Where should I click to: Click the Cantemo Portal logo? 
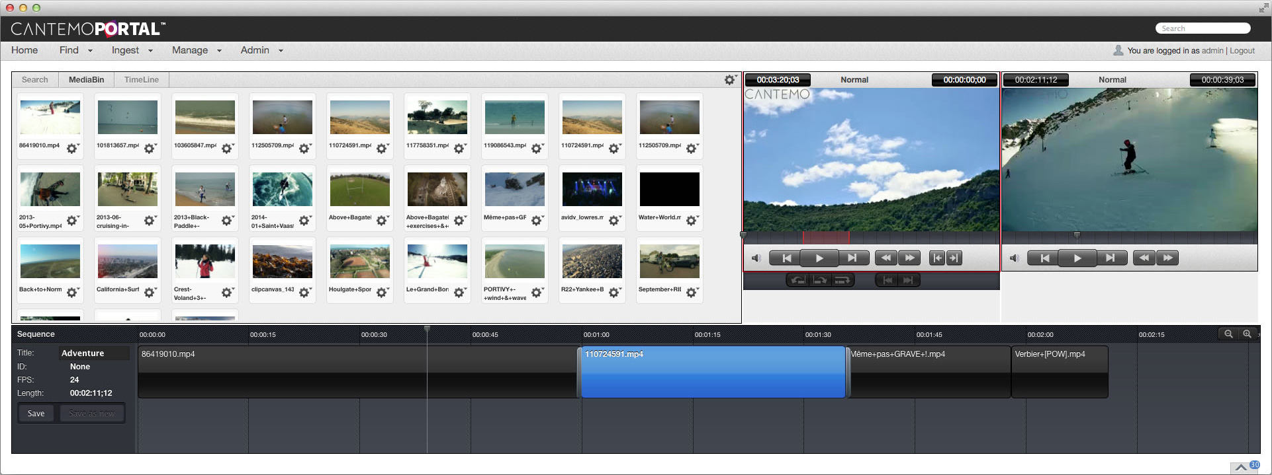tap(88, 29)
